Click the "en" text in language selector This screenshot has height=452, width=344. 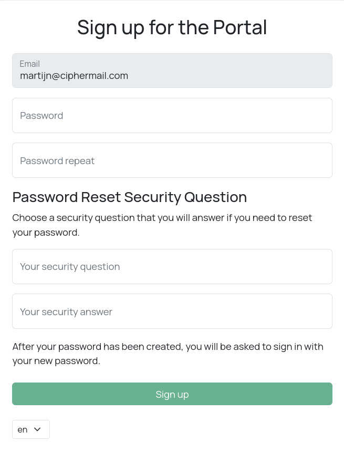point(23,430)
